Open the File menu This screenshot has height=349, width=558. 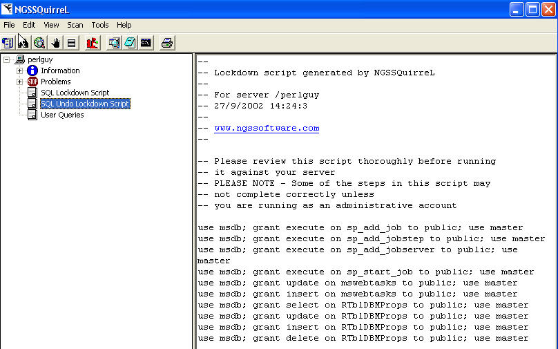point(9,25)
